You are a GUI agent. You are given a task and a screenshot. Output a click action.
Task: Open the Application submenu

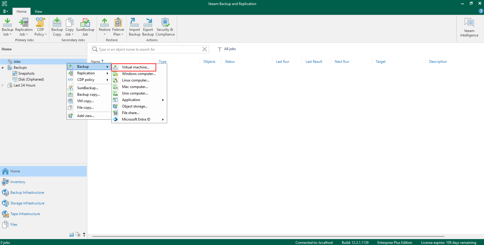[x=139, y=100]
